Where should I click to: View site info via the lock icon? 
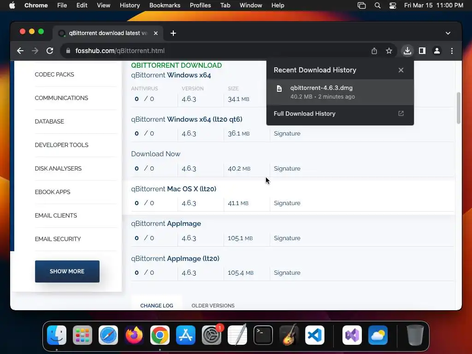[x=68, y=51]
